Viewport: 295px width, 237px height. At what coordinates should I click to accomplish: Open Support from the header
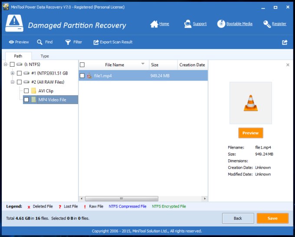tap(188, 24)
